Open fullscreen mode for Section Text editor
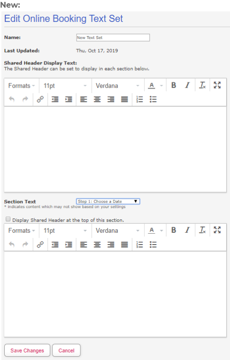This screenshot has height=360, width=230. click(x=217, y=230)
